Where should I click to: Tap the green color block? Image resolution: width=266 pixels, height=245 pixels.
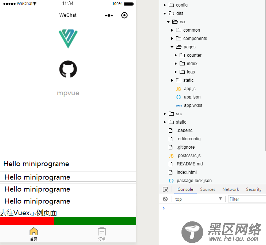(x=95, y=221)
